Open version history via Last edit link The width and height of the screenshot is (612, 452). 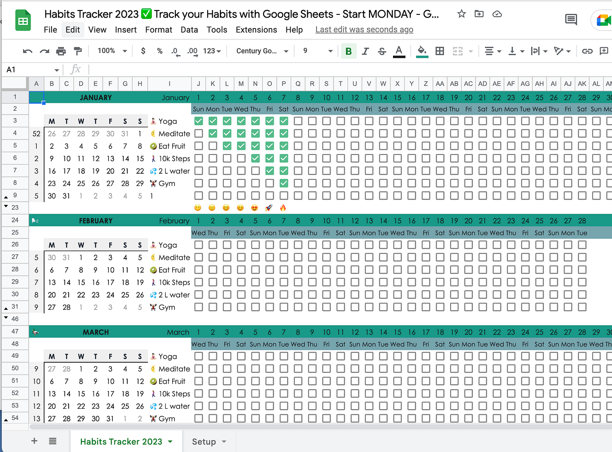coord(364,29)
